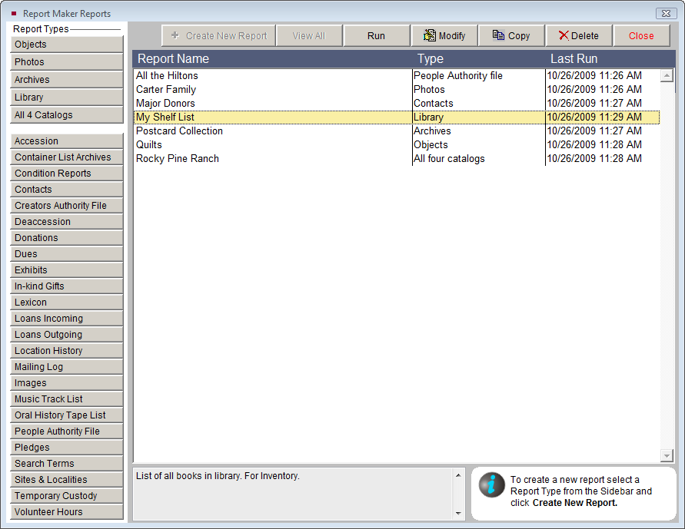Select the Carter Family report
This screenshot has width=685, height=529.
click(166, 89)
